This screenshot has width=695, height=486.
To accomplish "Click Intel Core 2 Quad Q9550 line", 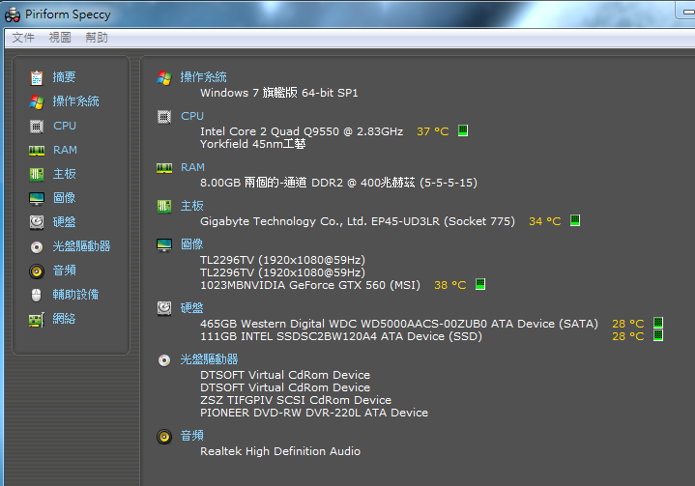I will point(302,131).
